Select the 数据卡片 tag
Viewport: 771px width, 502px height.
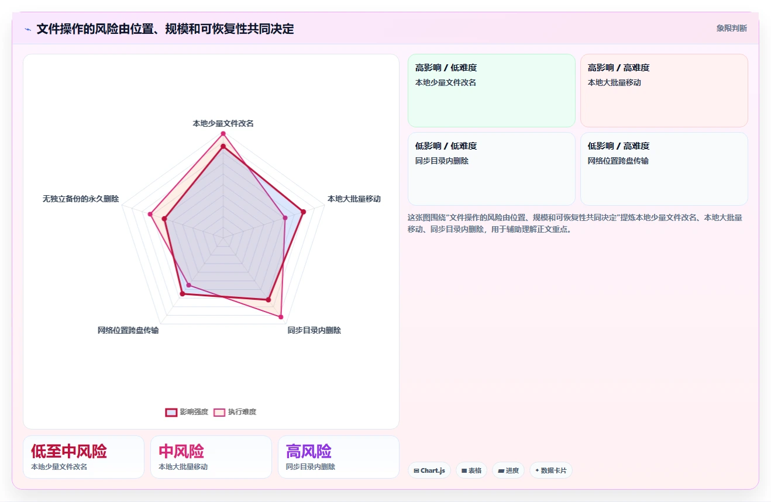pos(550,470)
